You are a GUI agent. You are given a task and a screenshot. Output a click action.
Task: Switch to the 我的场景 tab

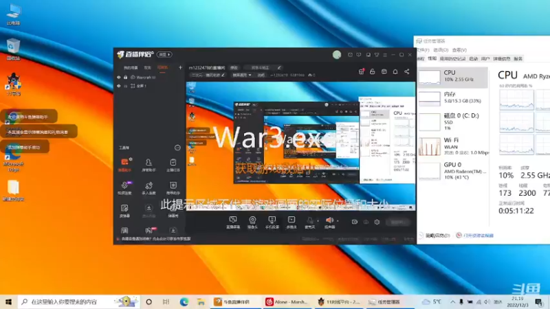(131, 67)
